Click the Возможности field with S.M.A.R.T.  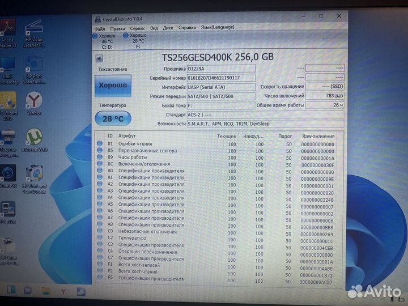tap(266, 124)
